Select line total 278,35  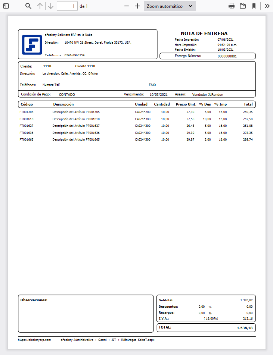point(248,133)
